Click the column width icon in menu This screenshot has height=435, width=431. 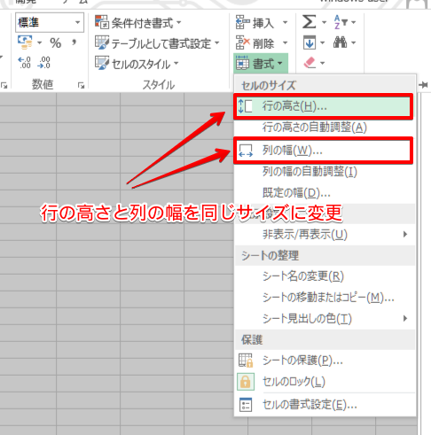click(x=246, y=151)
